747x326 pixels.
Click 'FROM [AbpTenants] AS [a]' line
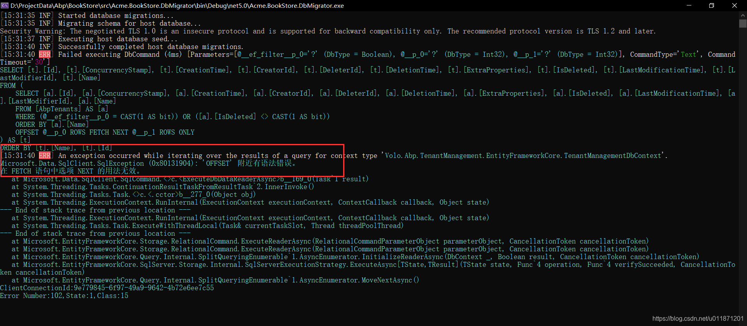(x=61, y=109)
